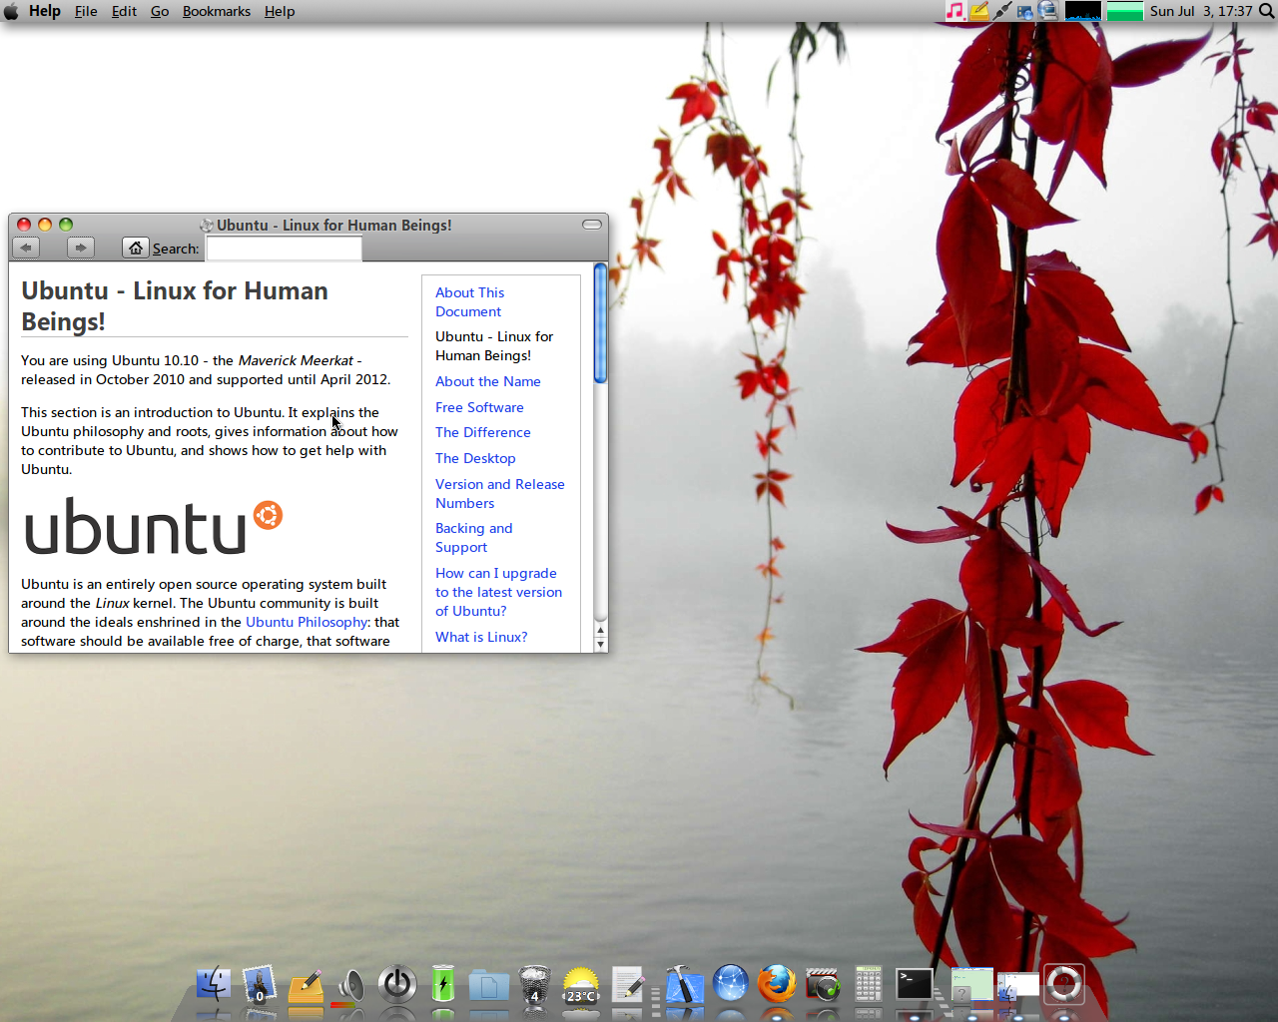Click inside the Search input field
The height and width of the screenshot is (1022, 1278).
(x=284, y=248)
